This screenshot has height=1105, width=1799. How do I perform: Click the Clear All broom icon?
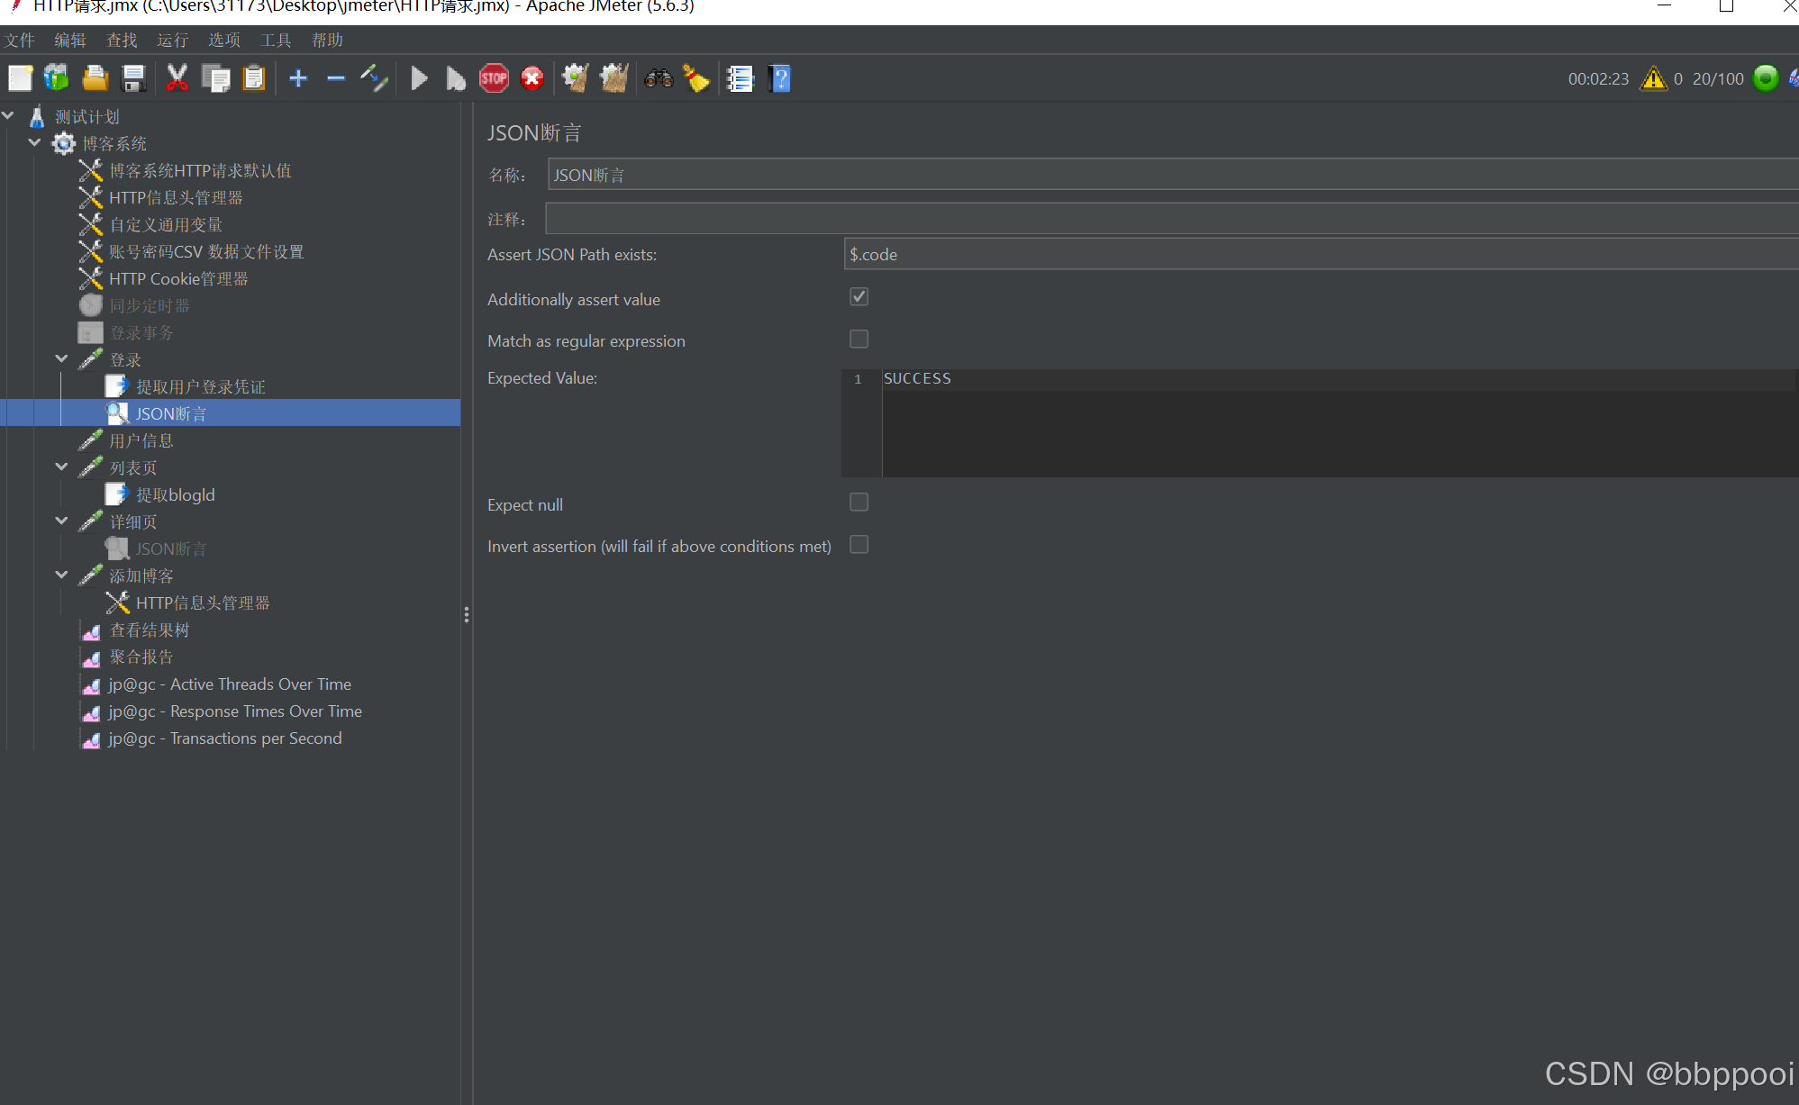(614, 79)
